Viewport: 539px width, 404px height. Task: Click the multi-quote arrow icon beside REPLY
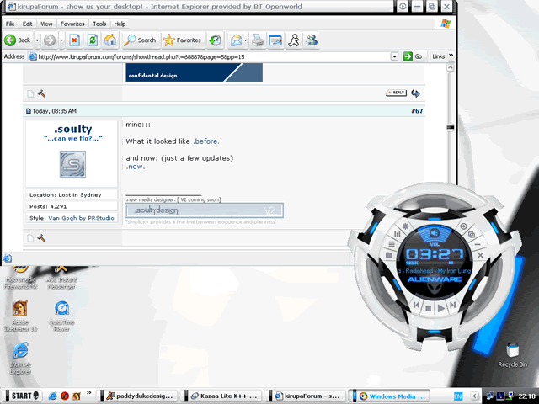[415, 93]
